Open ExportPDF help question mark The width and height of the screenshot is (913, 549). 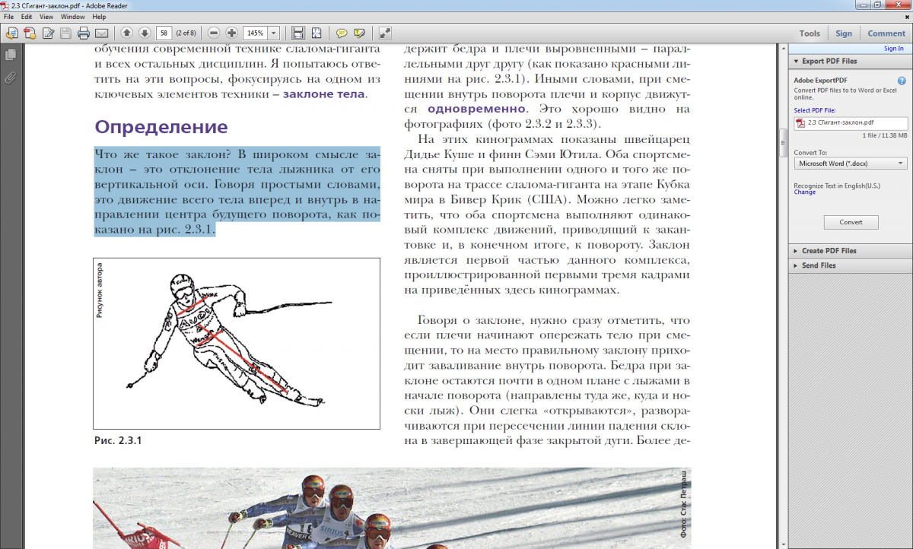click(x=902, y=80)
